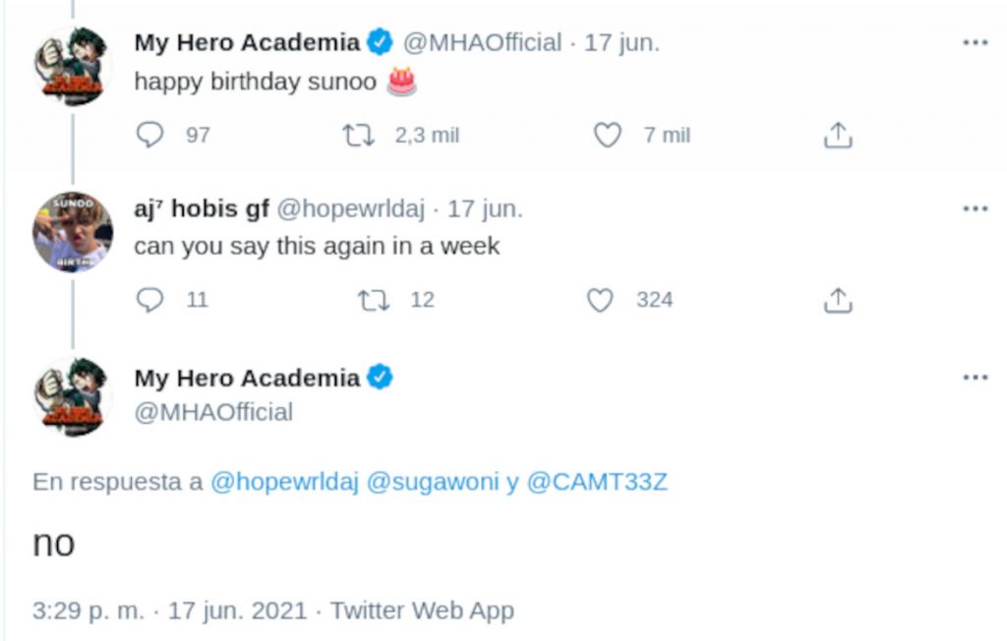Like the happy birthday sunoo tweet
The height and width of the screenshot is (641, 1007).
608,135
